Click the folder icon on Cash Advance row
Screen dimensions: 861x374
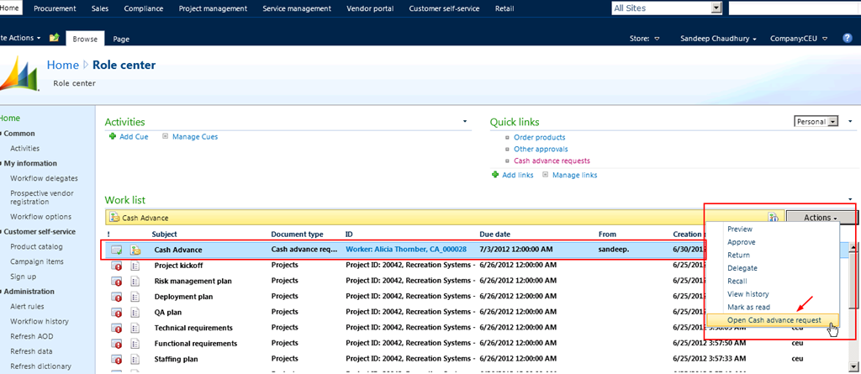coord(135,250)
